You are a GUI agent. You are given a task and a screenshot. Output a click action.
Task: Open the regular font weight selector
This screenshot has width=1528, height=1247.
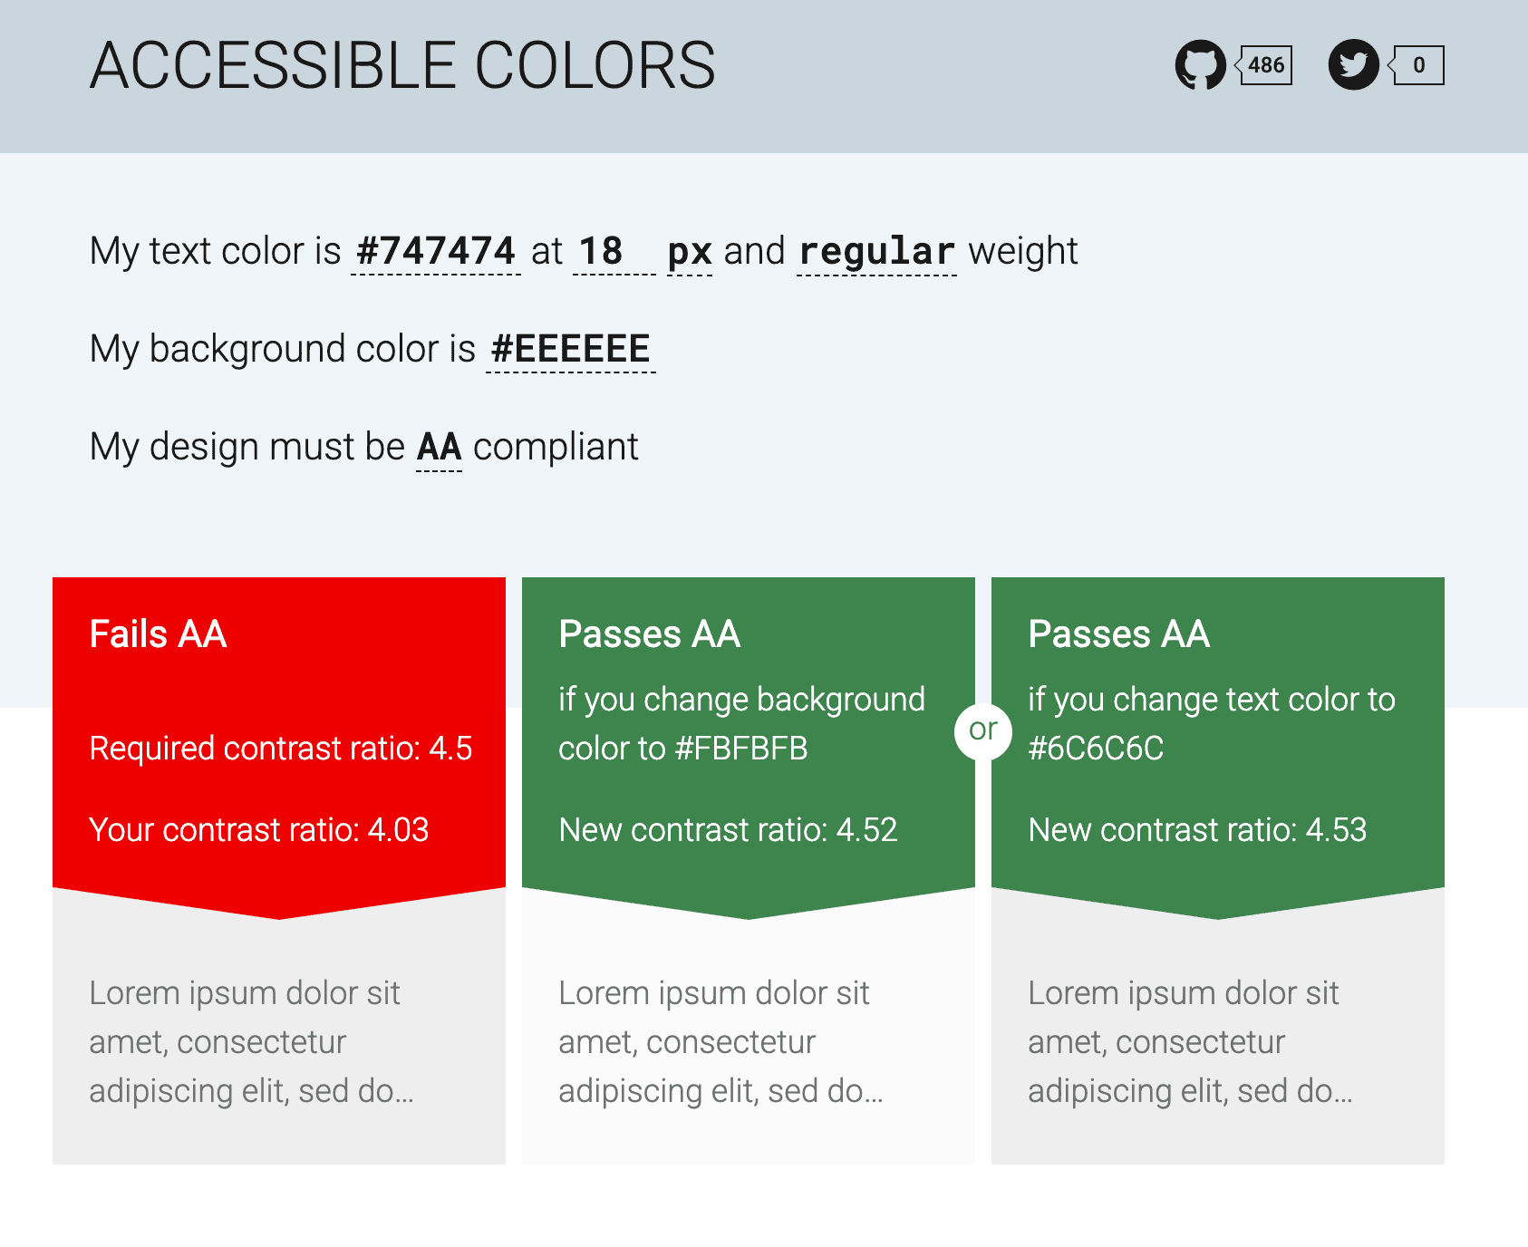[x=876, y=251]
